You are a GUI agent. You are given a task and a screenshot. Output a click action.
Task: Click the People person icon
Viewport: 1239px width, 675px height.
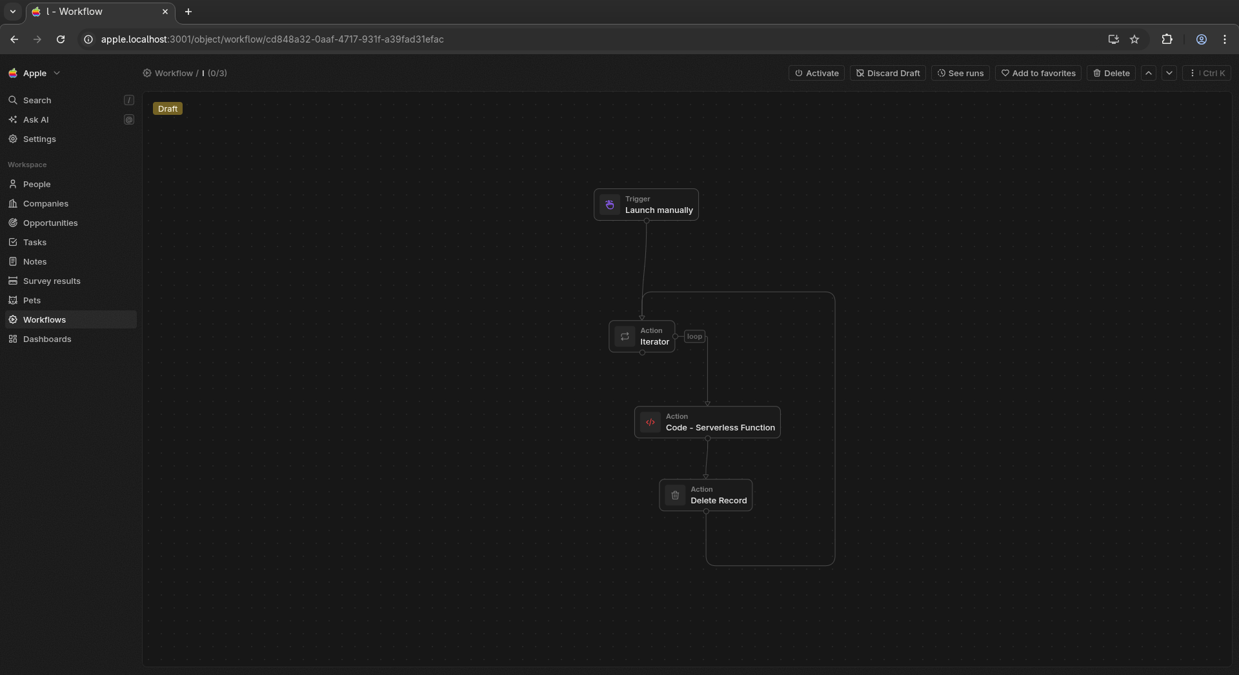pyautogui.click(x=13, y=184)
